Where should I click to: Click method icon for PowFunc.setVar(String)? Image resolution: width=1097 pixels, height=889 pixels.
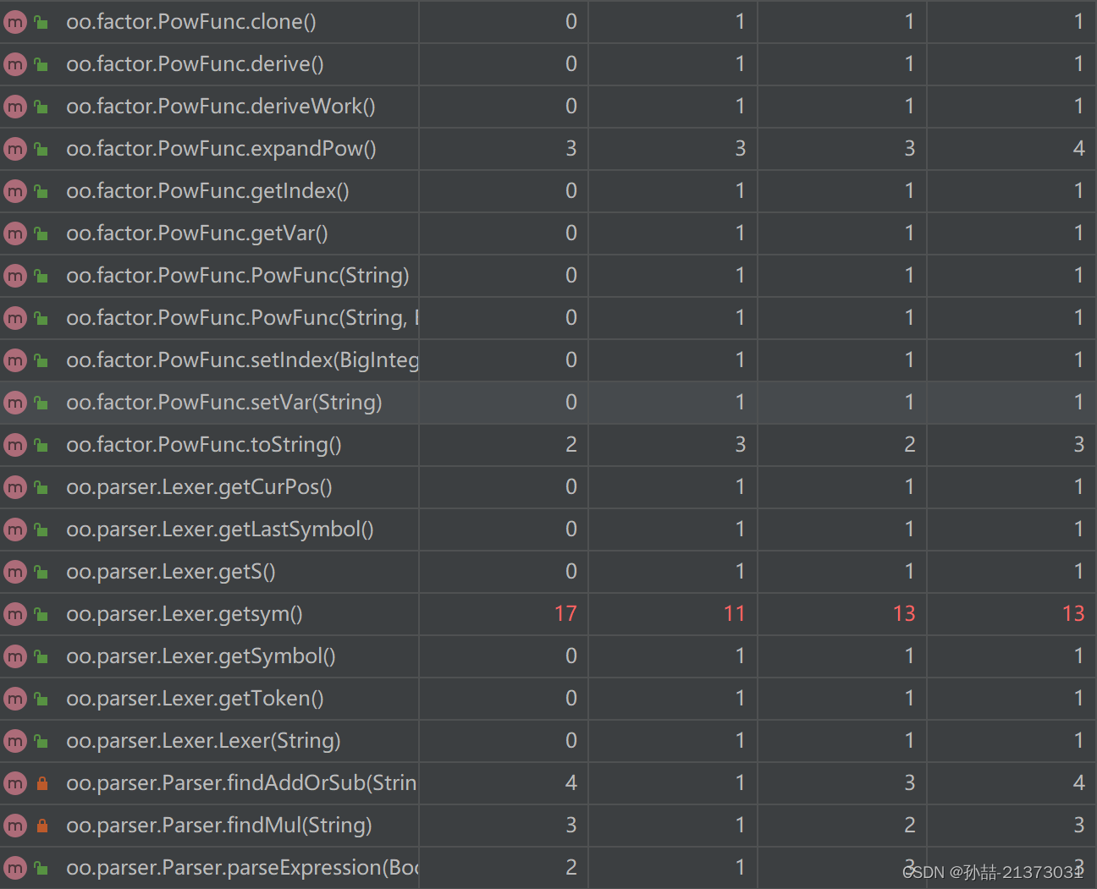(15, 403)
